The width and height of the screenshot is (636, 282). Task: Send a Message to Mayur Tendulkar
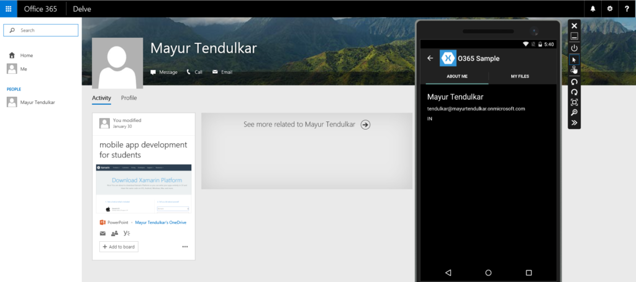pos(164,72)
